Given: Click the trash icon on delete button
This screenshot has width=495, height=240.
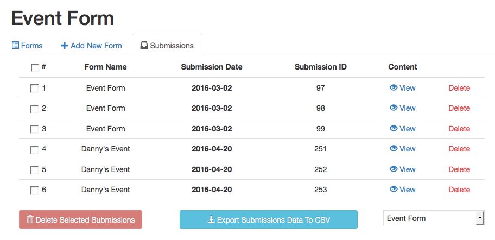Looking at the screenshot, I should point(30,219).
